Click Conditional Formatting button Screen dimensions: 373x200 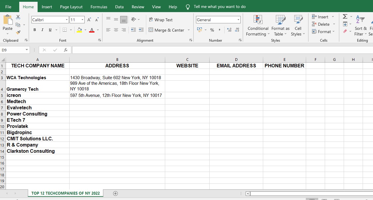coord(258,25)
